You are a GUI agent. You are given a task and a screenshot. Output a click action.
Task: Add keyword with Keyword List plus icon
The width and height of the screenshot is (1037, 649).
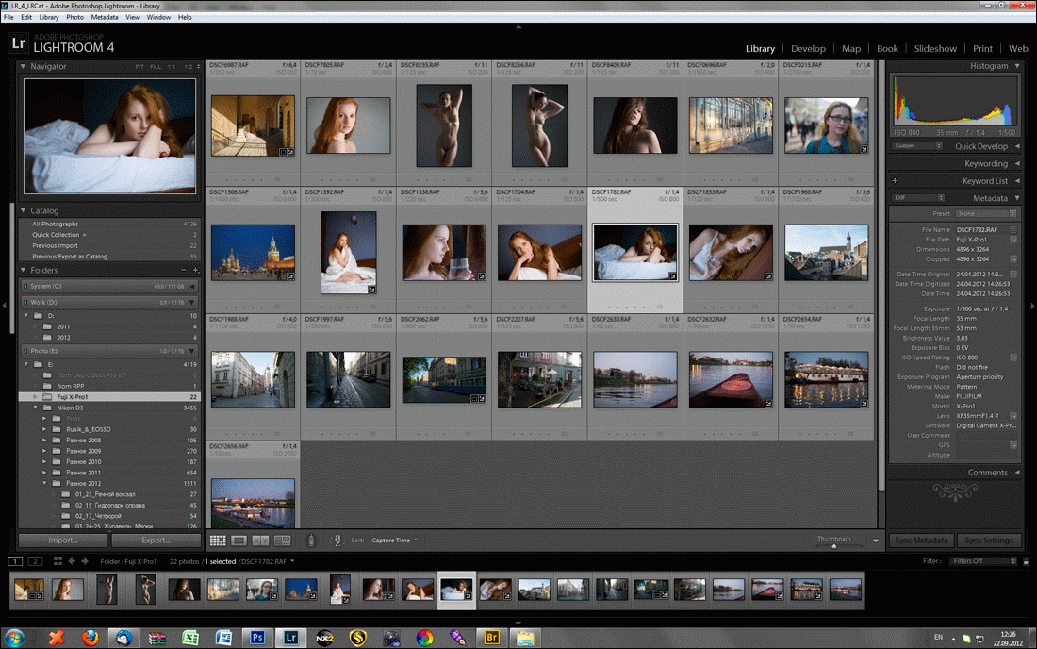click(895, 180)
